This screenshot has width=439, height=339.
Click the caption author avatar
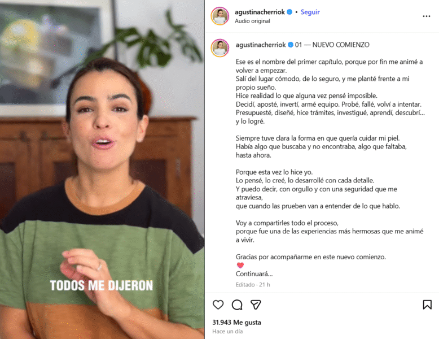click(x=220, y=48)
